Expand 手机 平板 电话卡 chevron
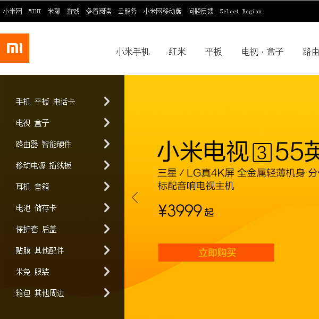 click(107, 102)
